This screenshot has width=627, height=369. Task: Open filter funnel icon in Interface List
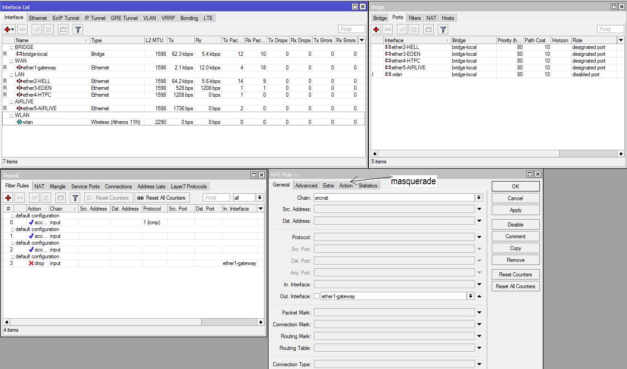coord(78,30)
